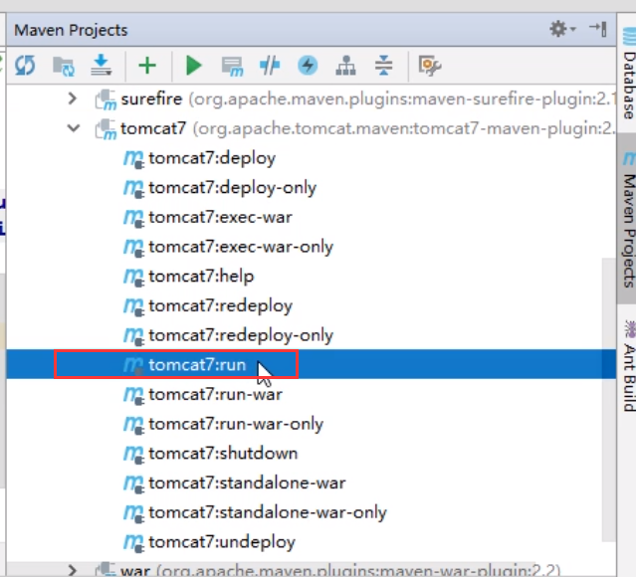
Task: Expand the war plugin node
Action: [72, 570]
